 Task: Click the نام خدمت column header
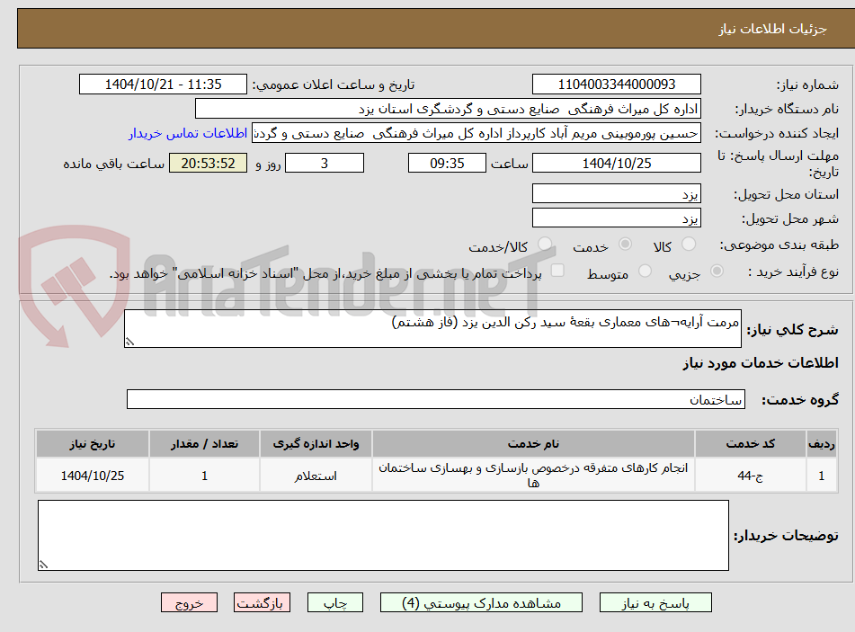533,444
